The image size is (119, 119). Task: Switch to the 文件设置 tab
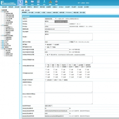pyautogui.click(x=37, y=12)
